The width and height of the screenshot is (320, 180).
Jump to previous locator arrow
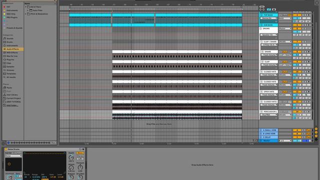click(x=260, y=9)
